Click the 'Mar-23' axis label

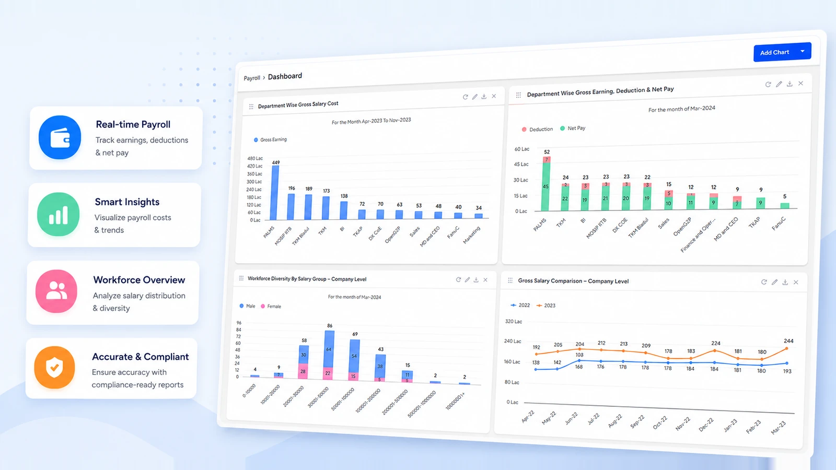[x=779, y=428]
